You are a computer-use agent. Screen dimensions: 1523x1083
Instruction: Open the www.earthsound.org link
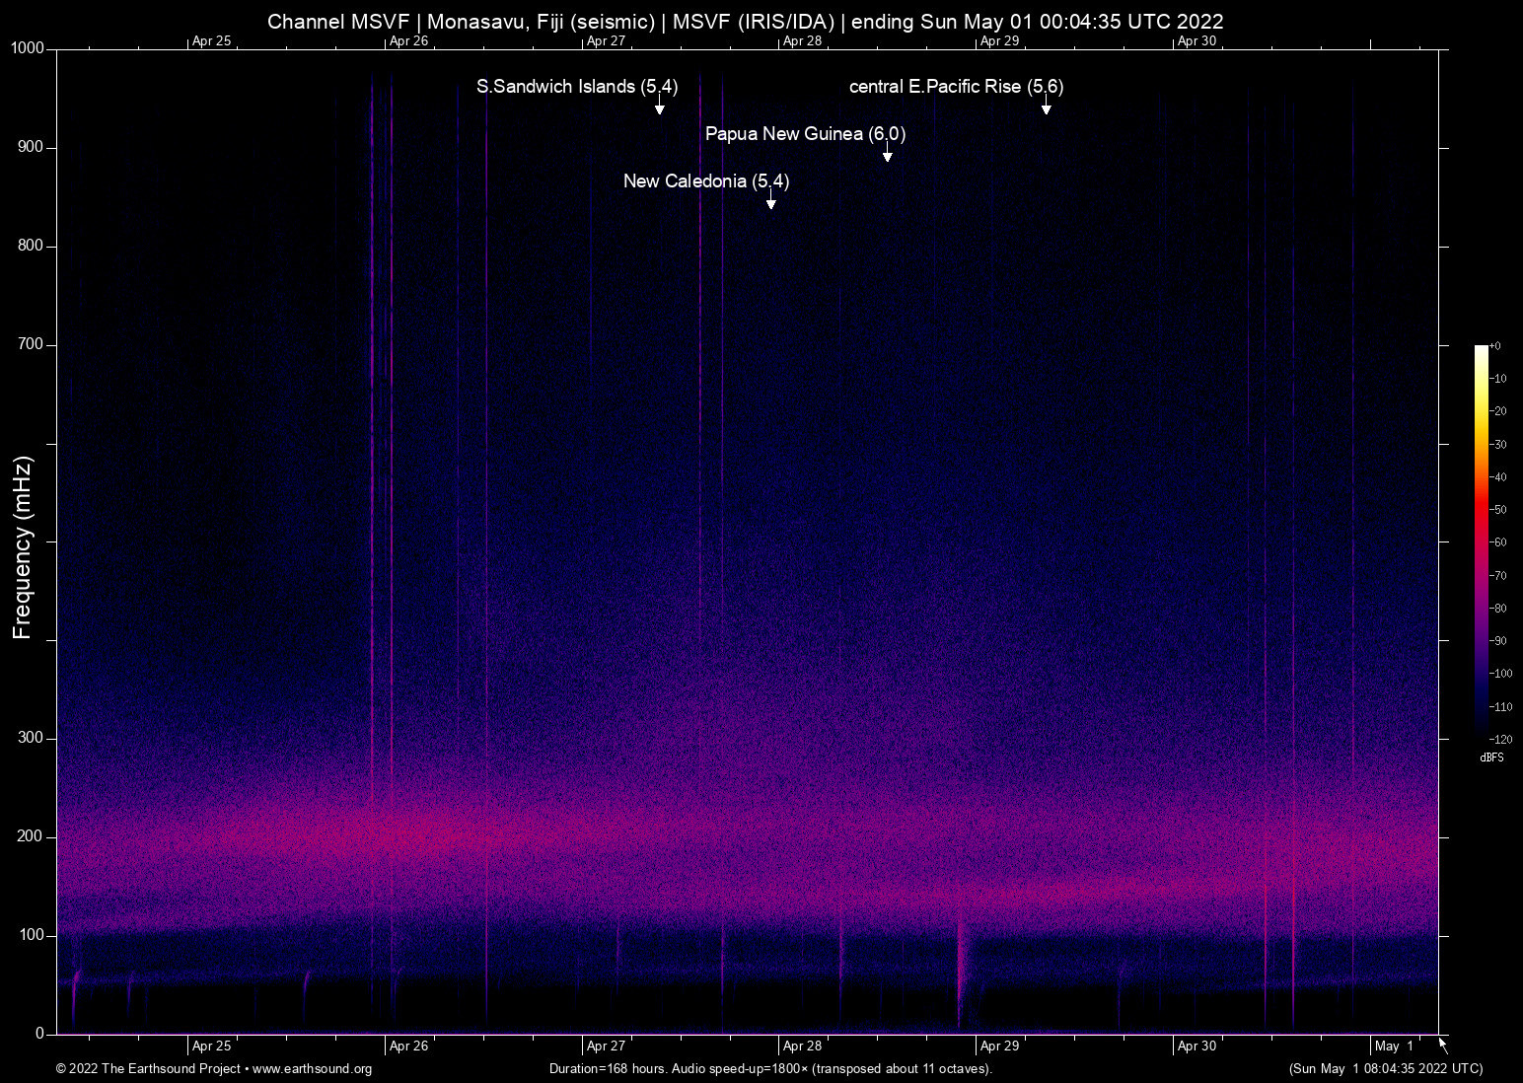[313, 1069]
